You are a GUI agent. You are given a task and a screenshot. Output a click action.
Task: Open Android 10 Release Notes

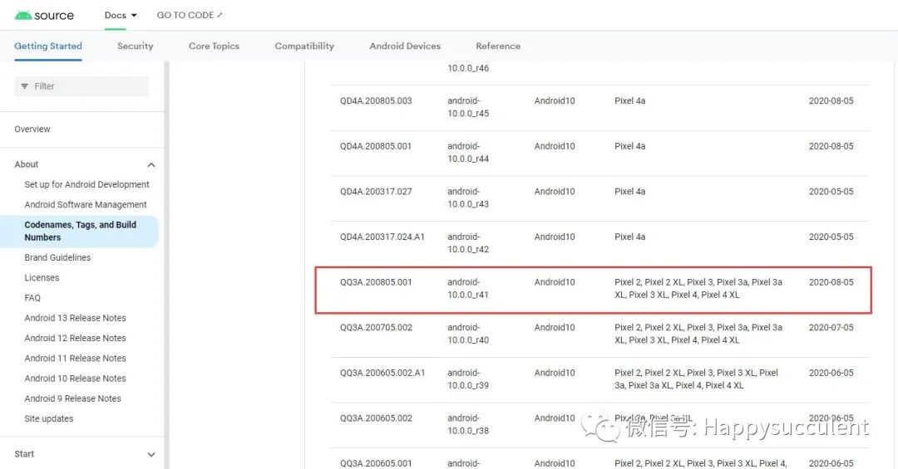75,378
